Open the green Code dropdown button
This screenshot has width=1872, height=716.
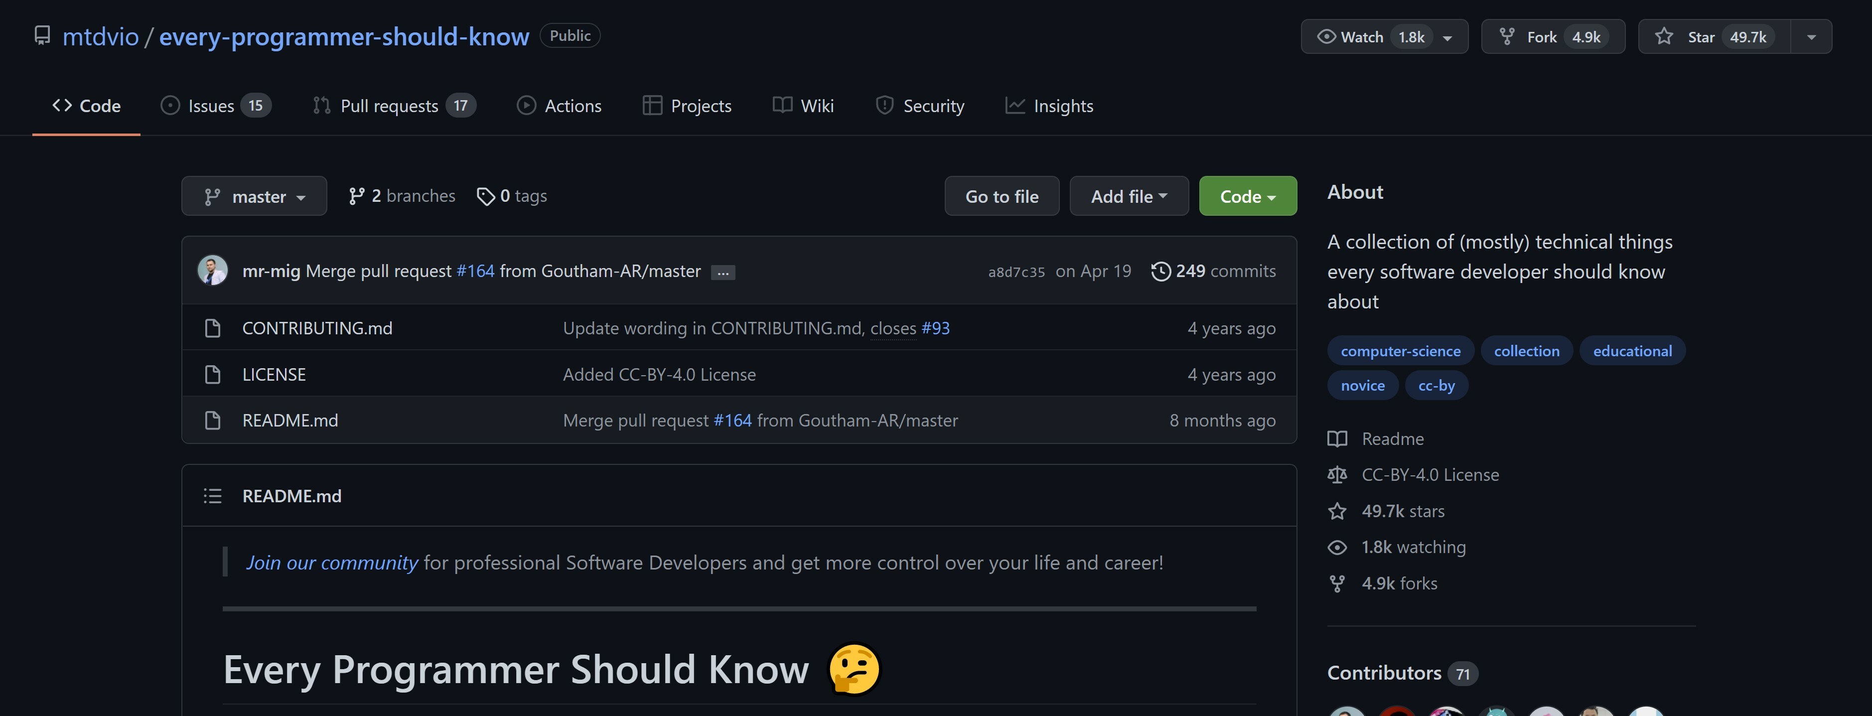pos(1248,196)
